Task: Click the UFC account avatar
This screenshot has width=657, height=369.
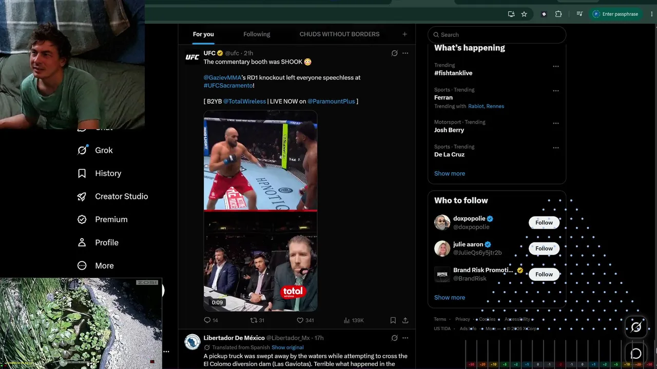Action: coord(192,57)
